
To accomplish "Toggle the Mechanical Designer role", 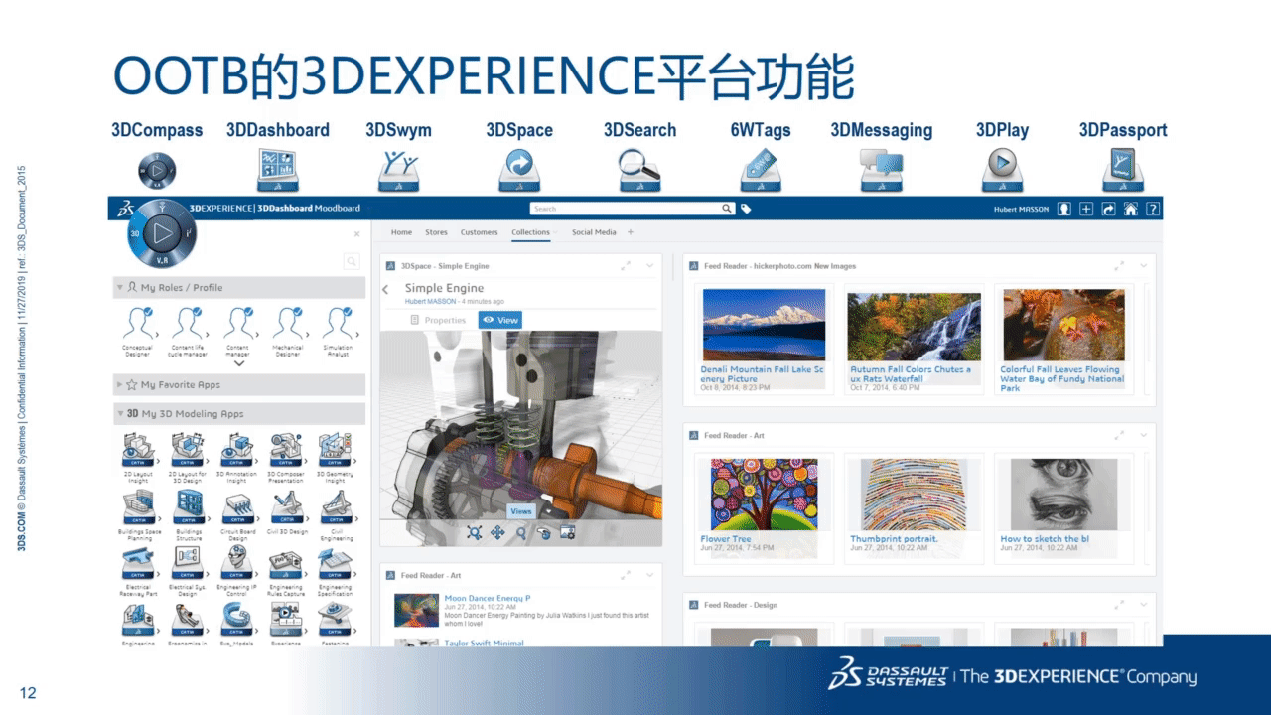I will 287,331.
